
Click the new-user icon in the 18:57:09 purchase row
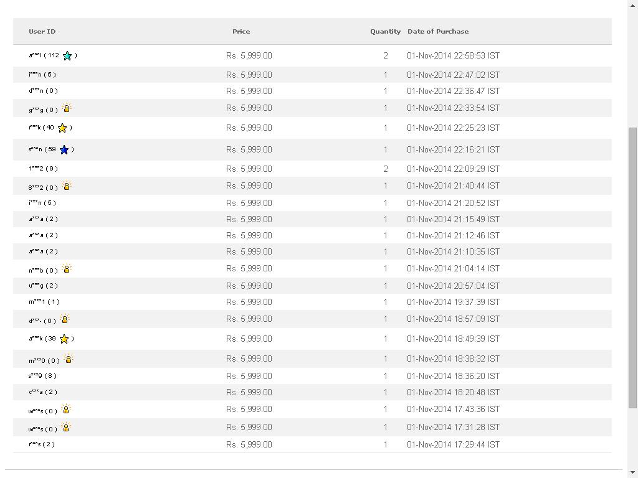[65, 319]
